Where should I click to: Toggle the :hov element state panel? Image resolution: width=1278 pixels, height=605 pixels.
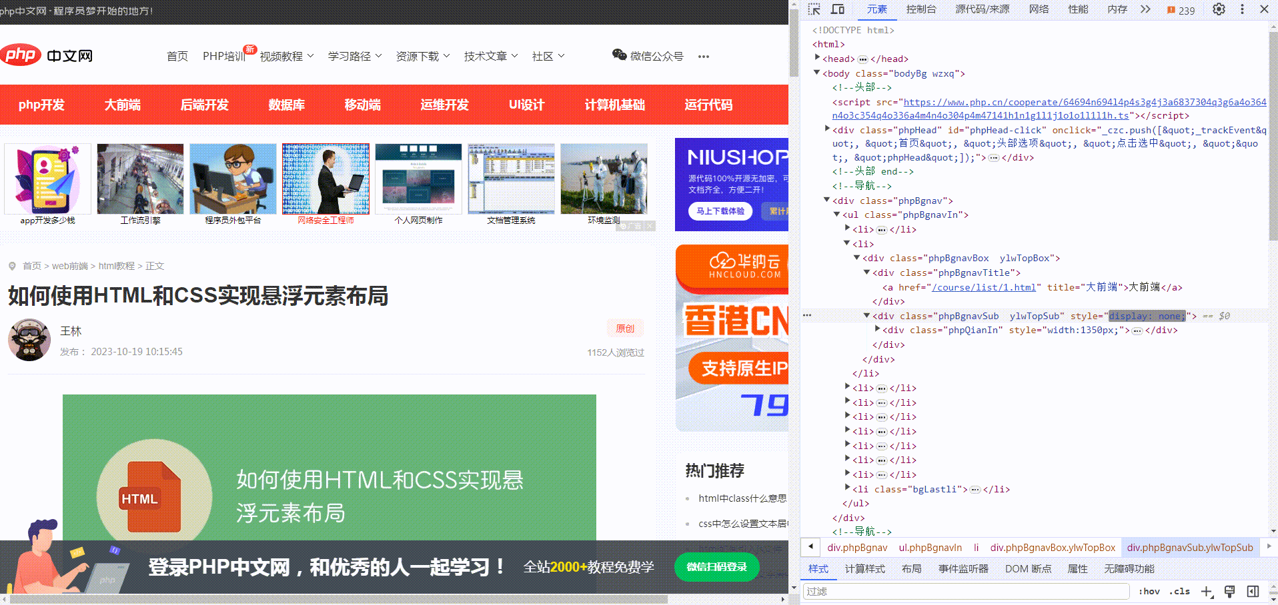click(1149, 591)
